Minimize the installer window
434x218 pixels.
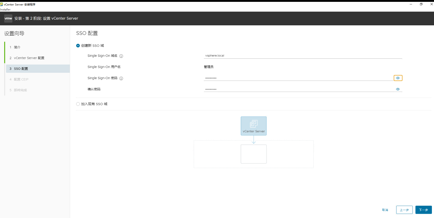(411, 4)
